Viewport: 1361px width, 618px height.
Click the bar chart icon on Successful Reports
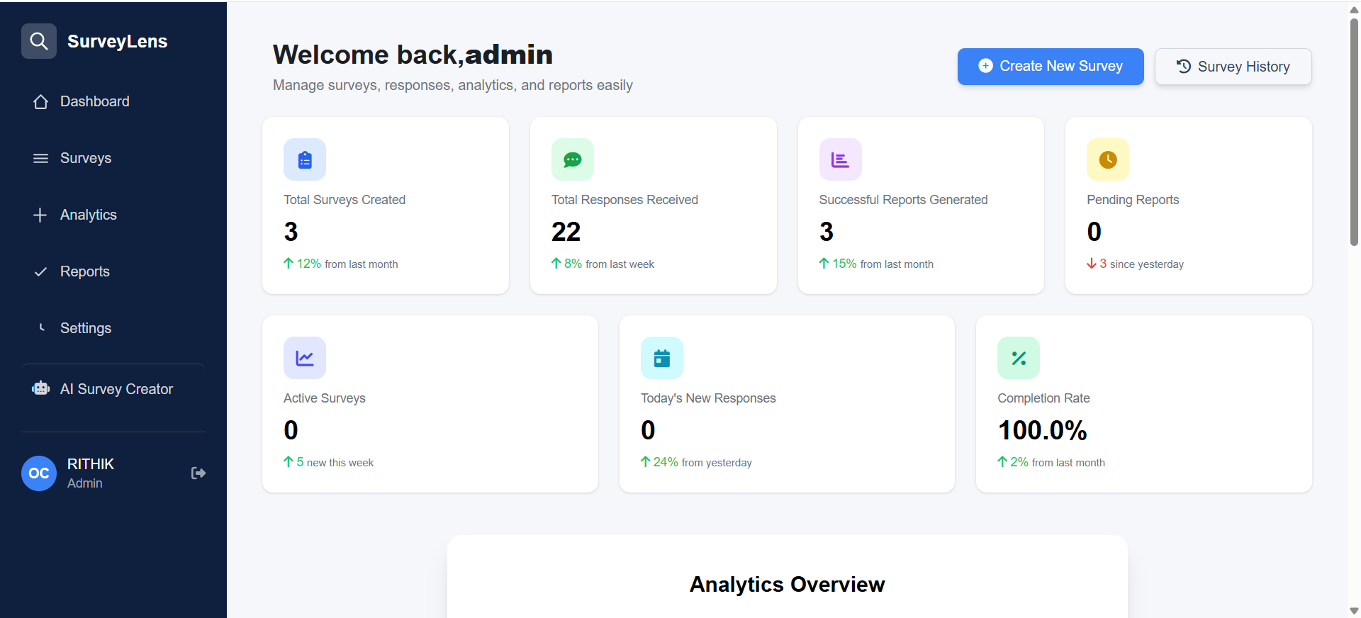point(840,159)
